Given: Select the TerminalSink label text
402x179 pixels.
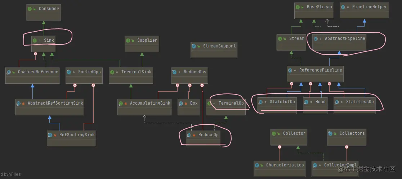Looking at the screenshot, I should [136, 72].
